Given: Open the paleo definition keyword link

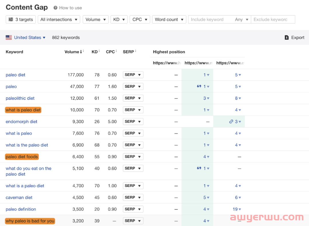Looking at the screenshot, I should coord(21,209).
